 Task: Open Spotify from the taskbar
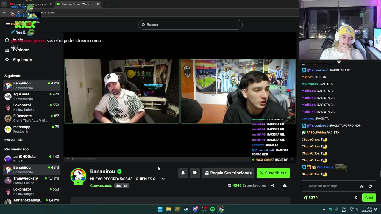(213, 209)
